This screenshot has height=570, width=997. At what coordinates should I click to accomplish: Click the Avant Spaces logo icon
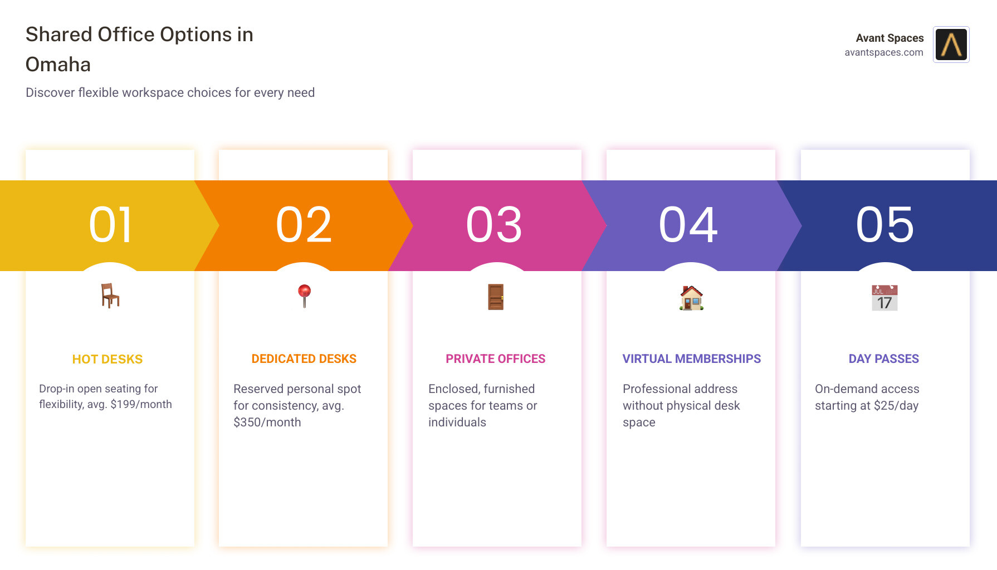click(x=951, y=45)
